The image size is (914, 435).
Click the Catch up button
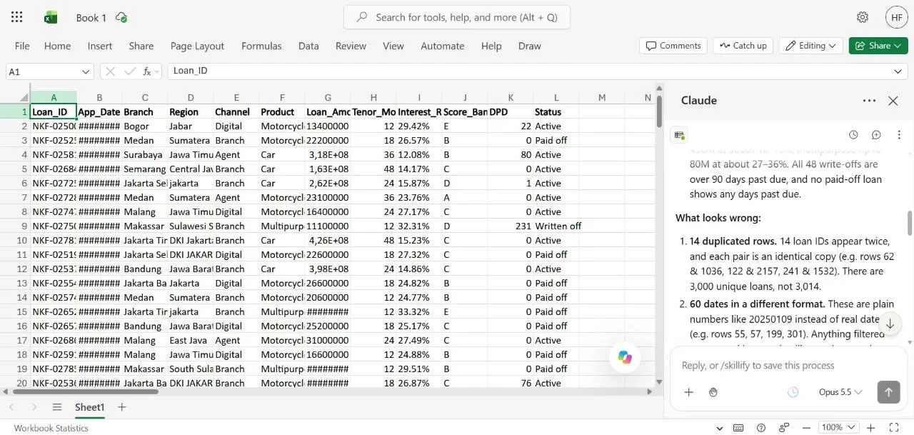point(743,46)
